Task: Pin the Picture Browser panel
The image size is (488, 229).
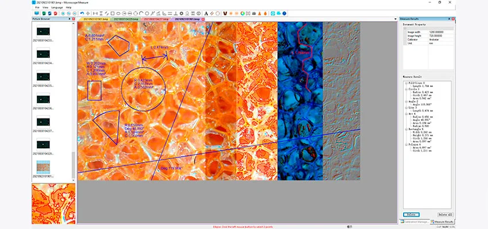Action: [69, 19]
